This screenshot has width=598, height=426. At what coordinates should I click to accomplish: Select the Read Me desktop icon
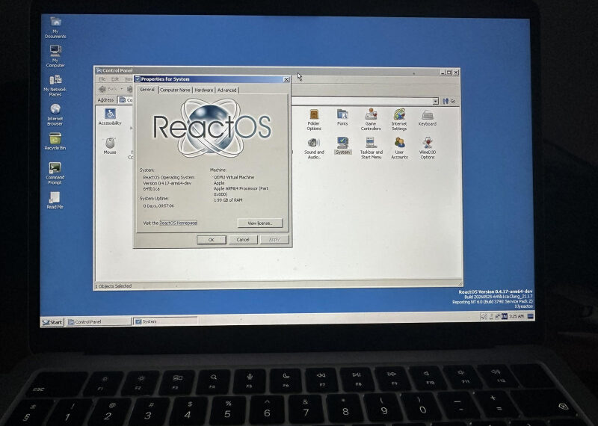pyautogui.click(x=55, y=200)
